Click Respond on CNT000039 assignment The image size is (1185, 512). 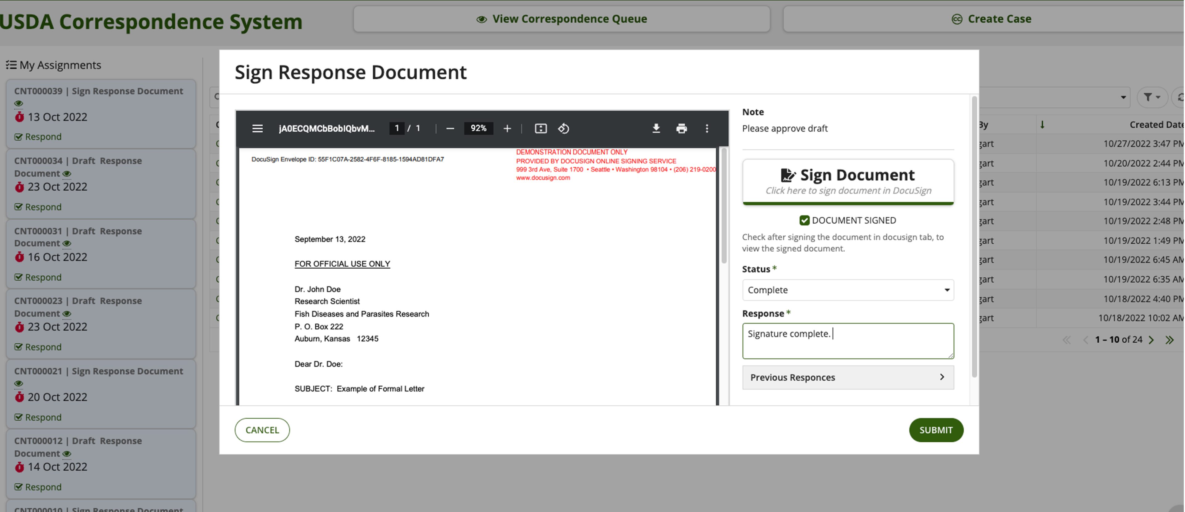pyautogui.click(x=38, y=137)
